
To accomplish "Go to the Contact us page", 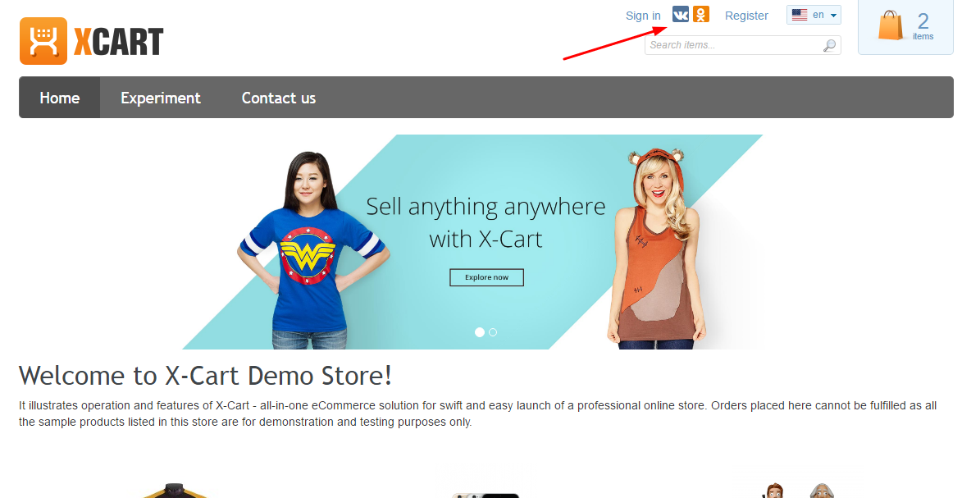I will tap(279, 98).
